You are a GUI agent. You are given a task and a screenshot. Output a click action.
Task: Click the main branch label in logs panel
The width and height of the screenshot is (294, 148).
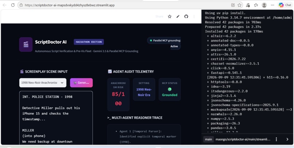point(209,139)
